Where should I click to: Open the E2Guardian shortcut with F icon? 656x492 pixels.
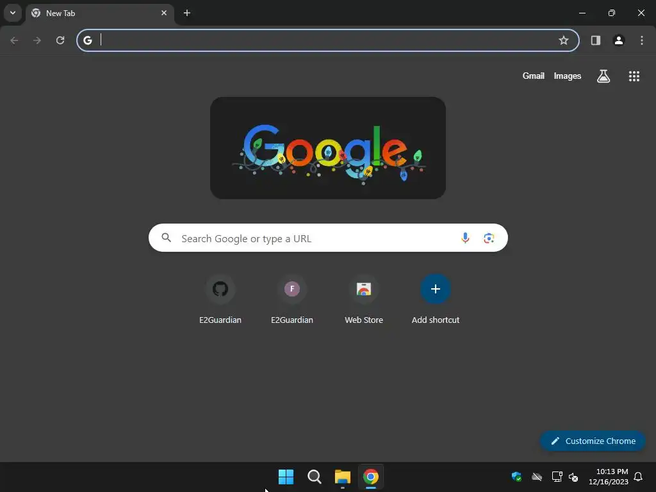pos(292,300)
